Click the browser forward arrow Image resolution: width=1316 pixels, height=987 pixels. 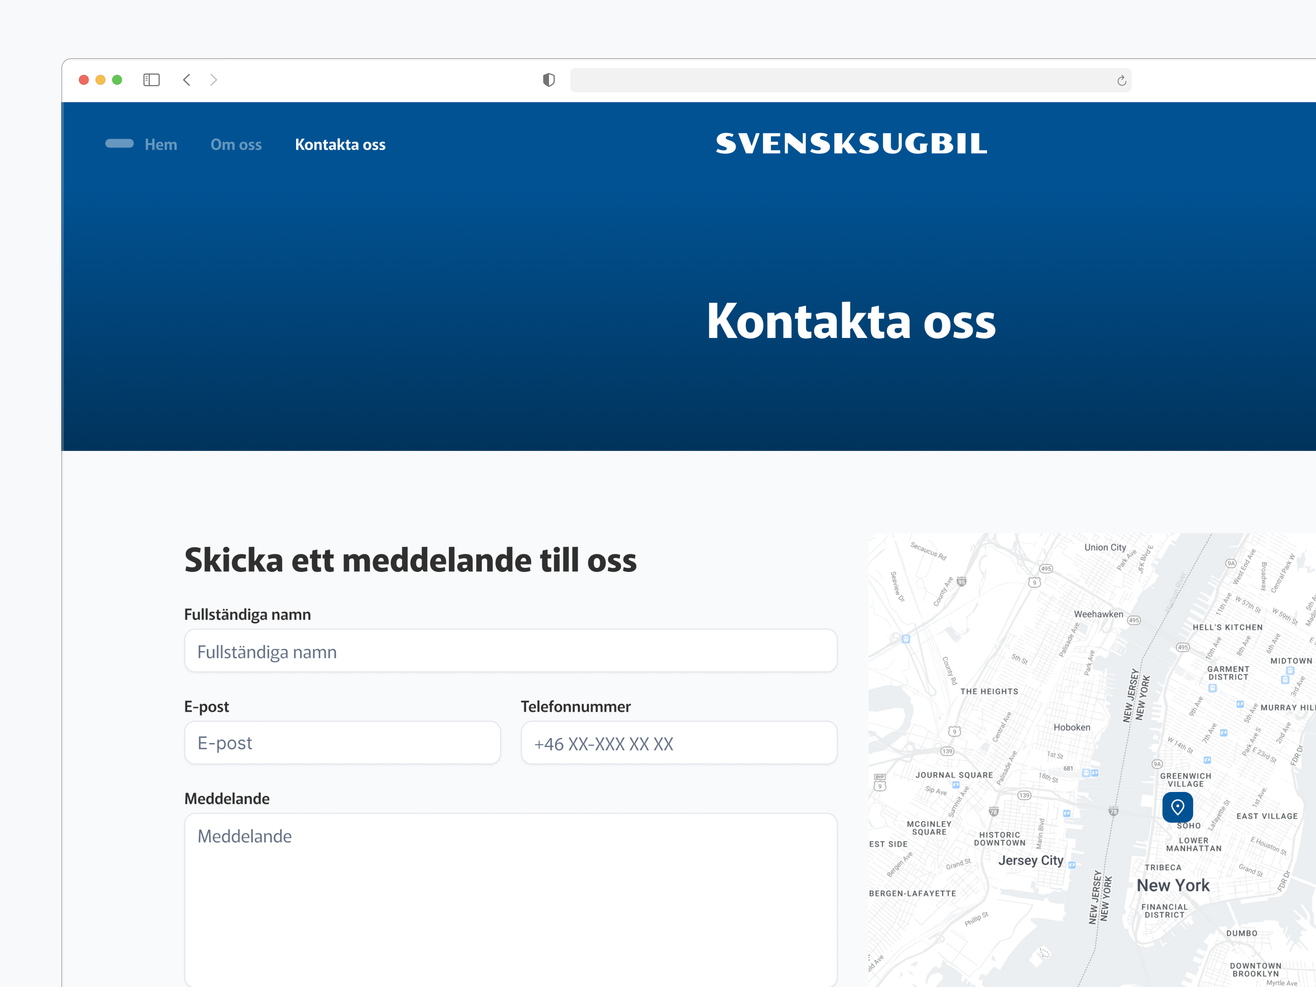click(x=214, y=80)
